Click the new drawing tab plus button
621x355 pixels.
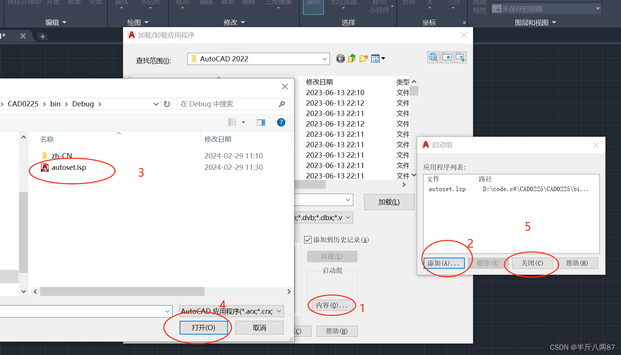point(42,36)
